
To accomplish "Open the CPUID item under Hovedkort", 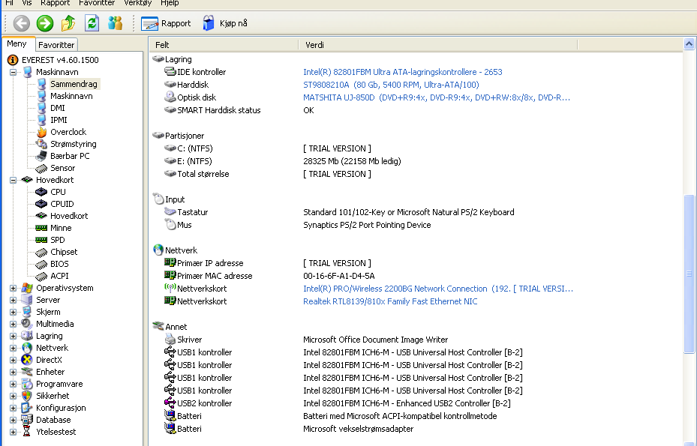I will coord(62,204).
